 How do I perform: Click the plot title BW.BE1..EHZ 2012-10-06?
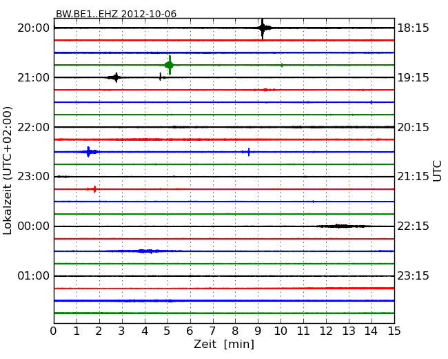coord(116,14)
